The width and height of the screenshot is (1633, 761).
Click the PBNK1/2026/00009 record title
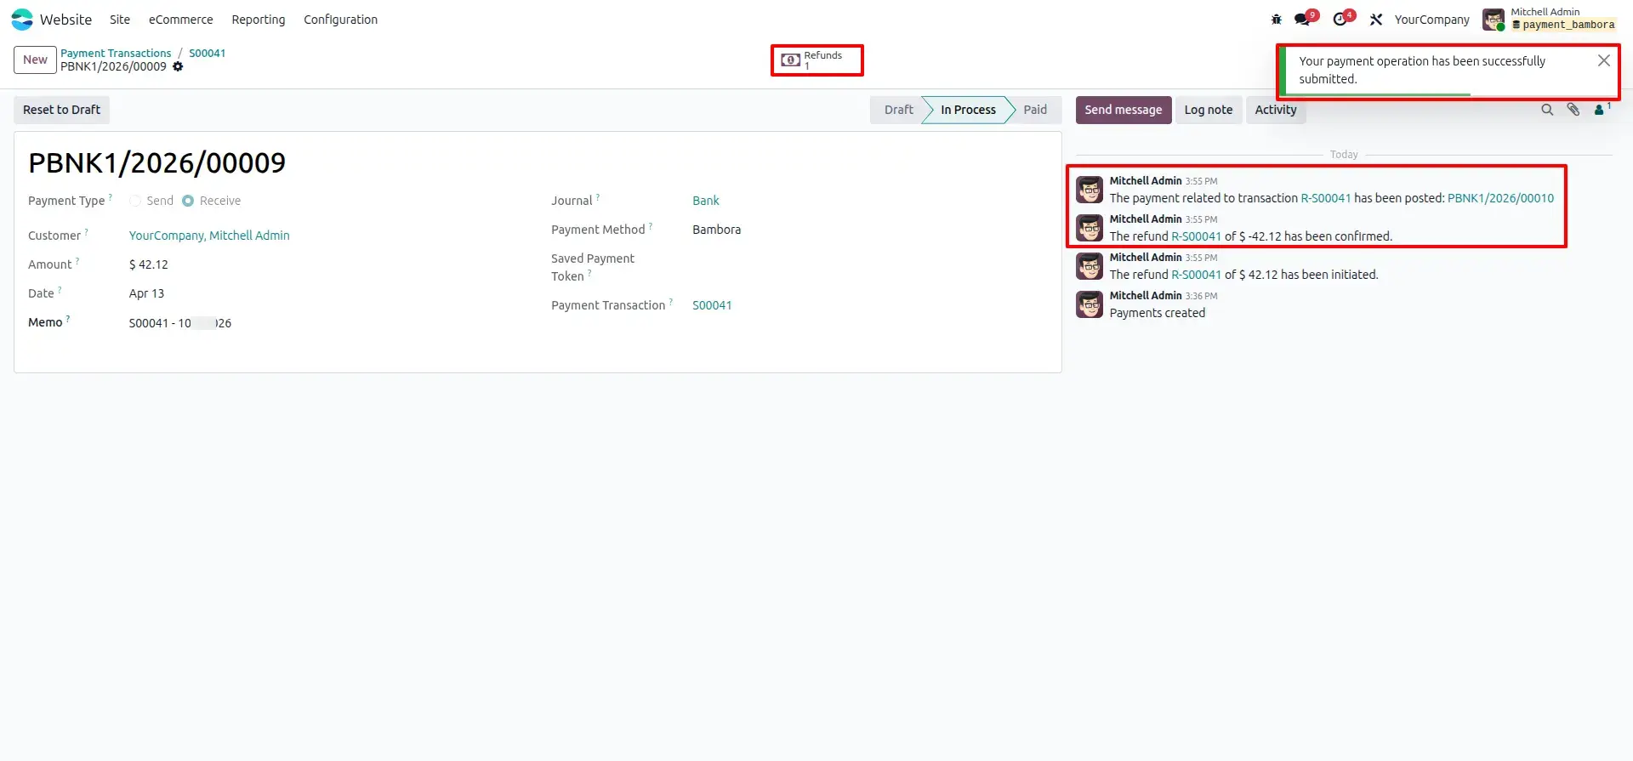pos(157,162)
